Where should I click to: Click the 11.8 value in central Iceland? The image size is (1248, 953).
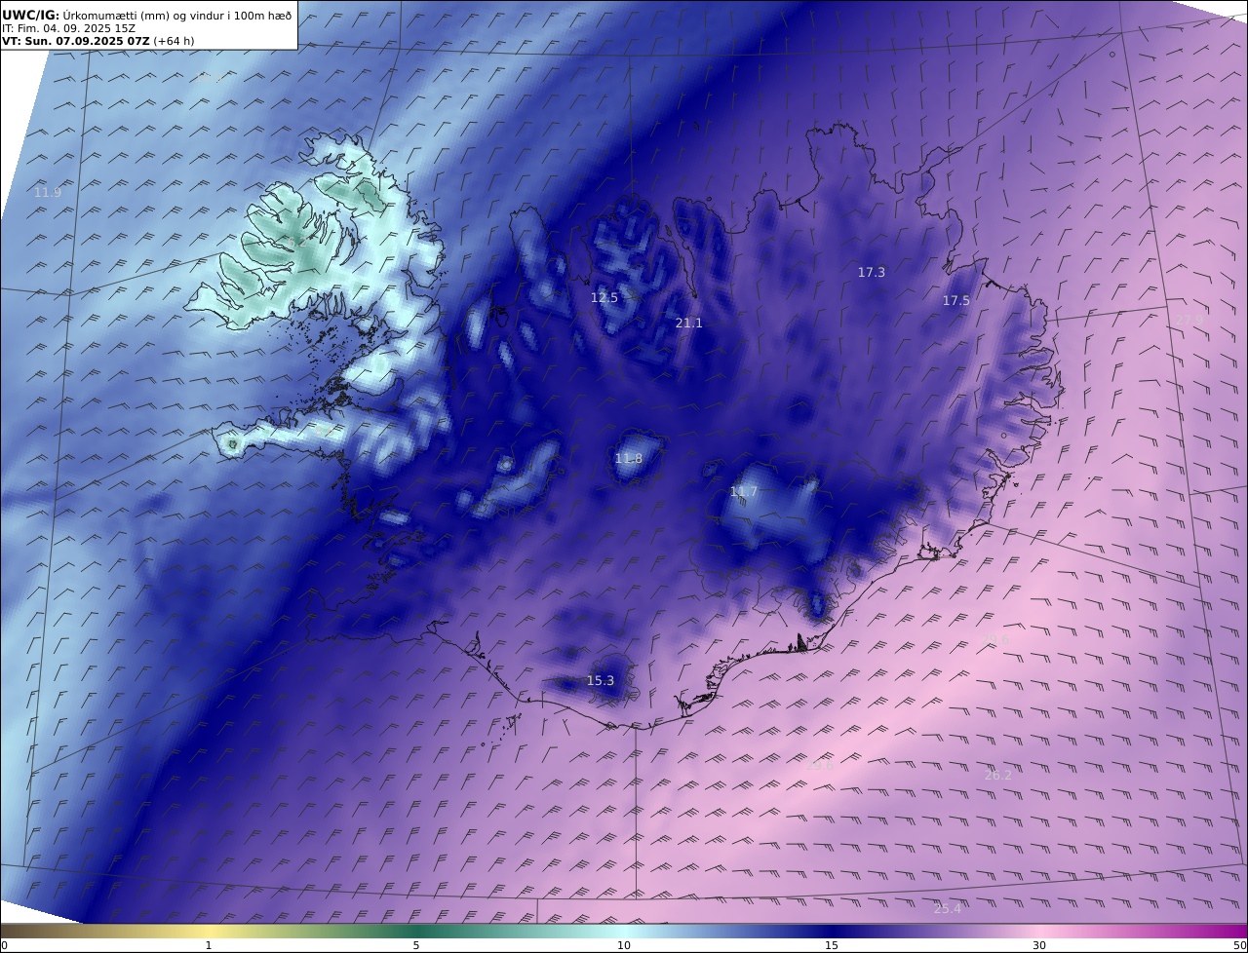pos(629,458)
